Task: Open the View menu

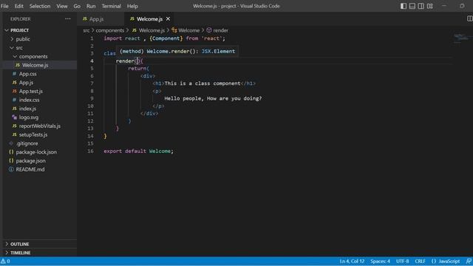Action: coord(62,6)
